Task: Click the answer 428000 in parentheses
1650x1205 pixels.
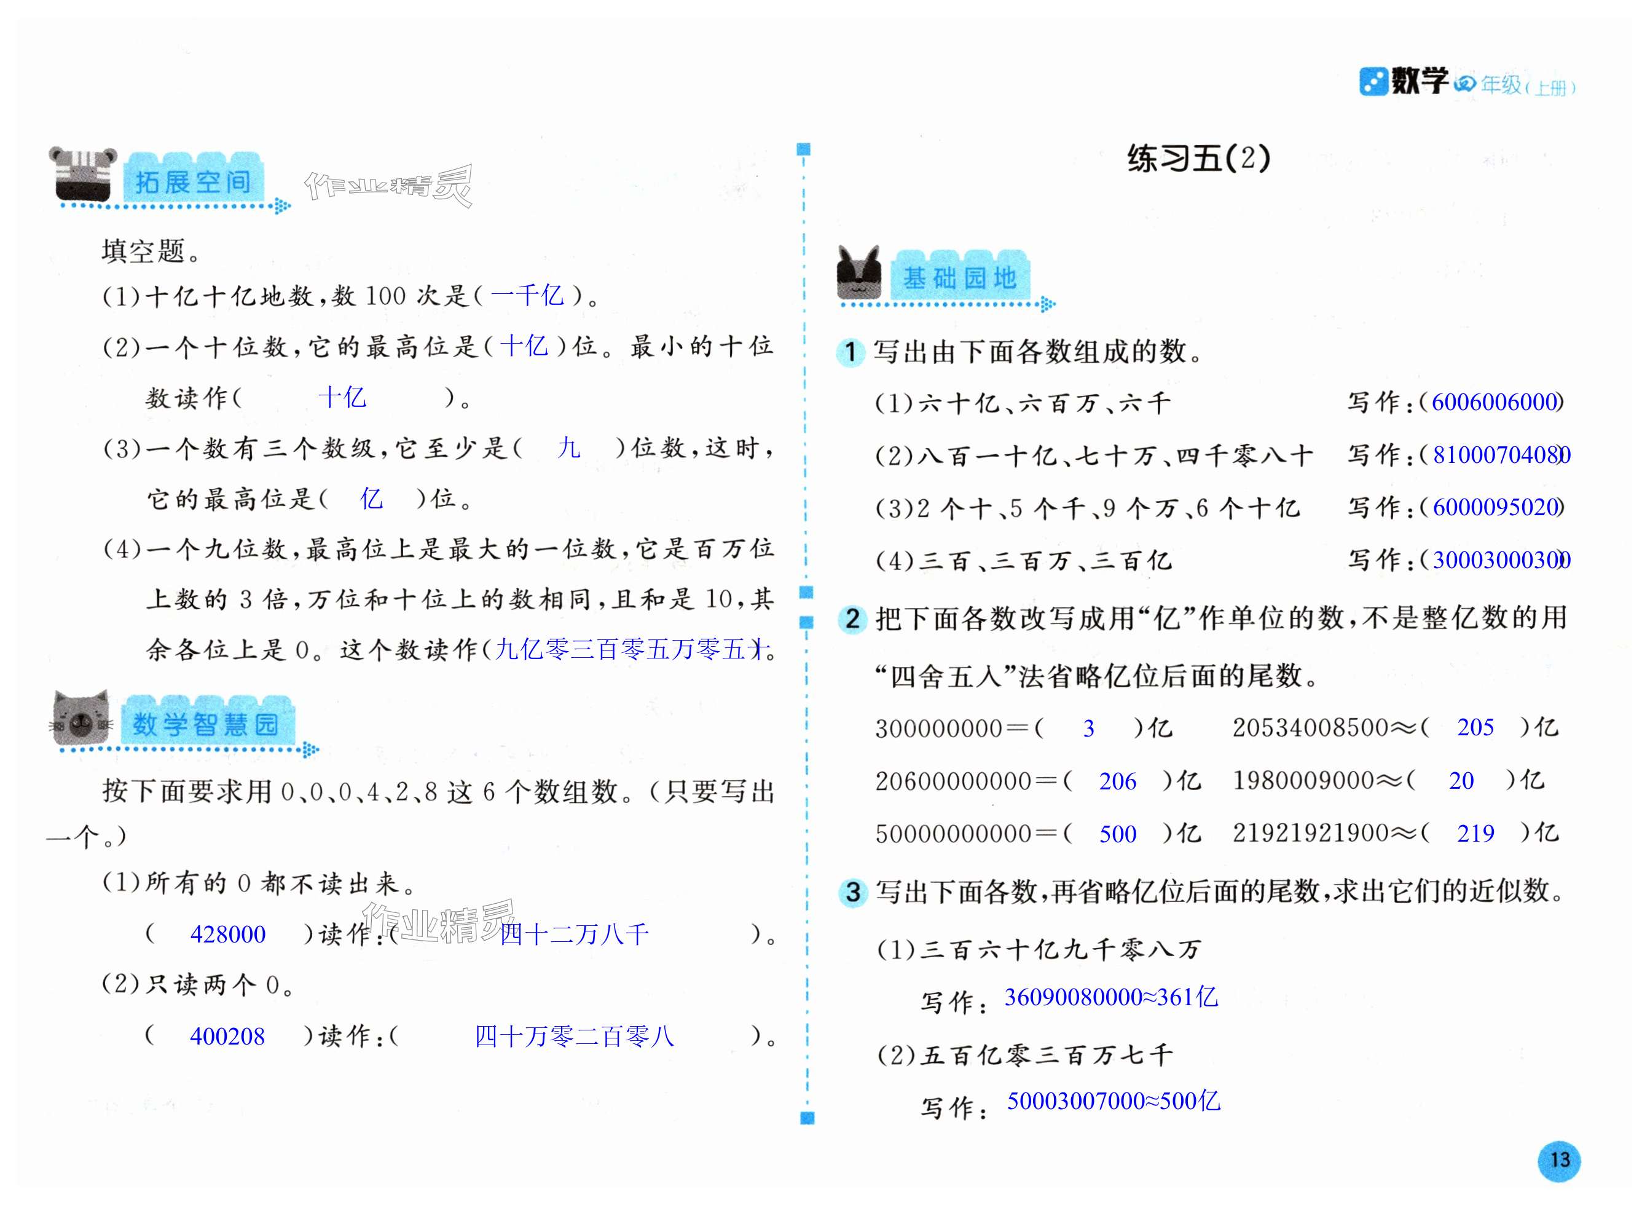Action: [x=227, y=934]
